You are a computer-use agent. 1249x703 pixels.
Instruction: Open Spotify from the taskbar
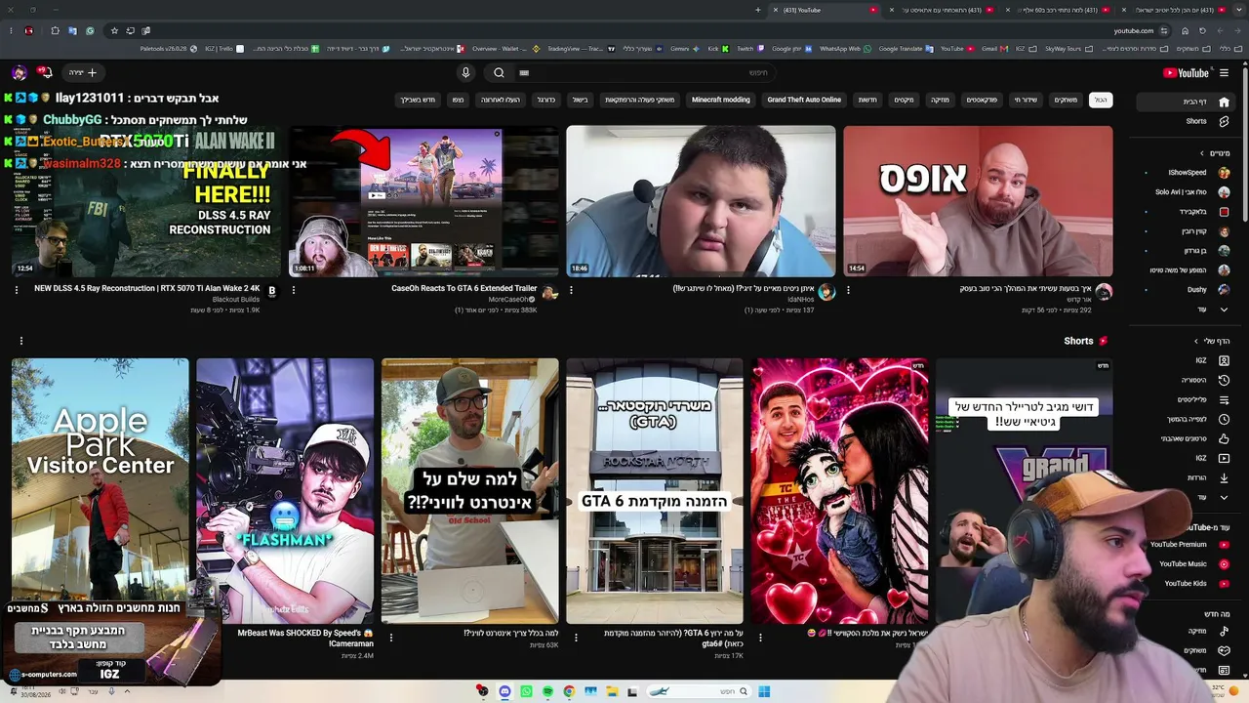pyautogui.click(x=547, y=691)
